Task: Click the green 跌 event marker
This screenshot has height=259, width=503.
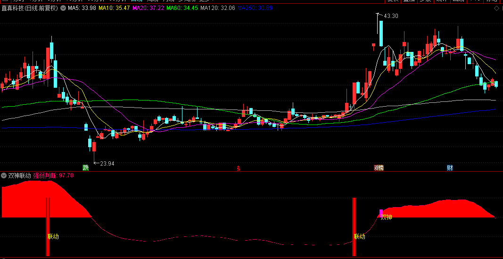Action: [x=85, y=167]
